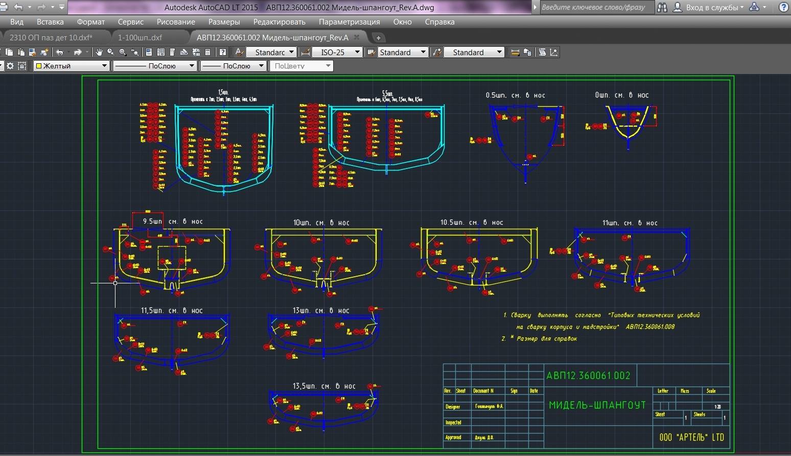Click the Zoom Window icon
Viewport: 791px width, 456px height.
click(x=123, y=52)
